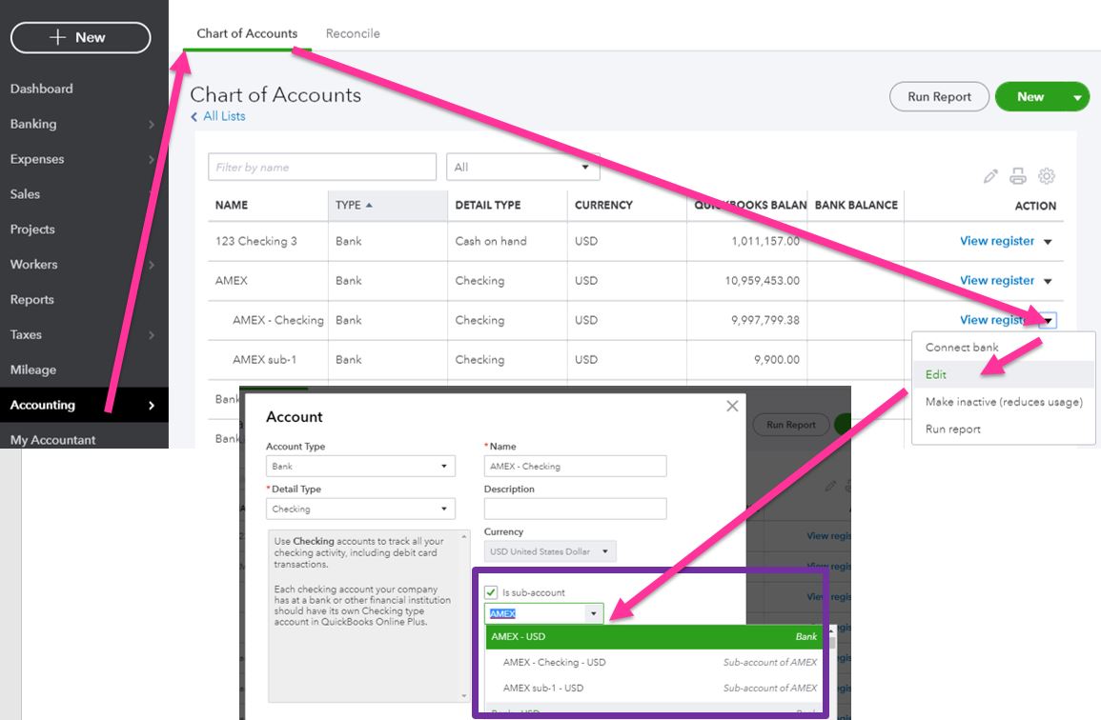This screenshot has width=1101, height=720.
Task: Sort table by the NAME column header
Action: coord(232,205)
